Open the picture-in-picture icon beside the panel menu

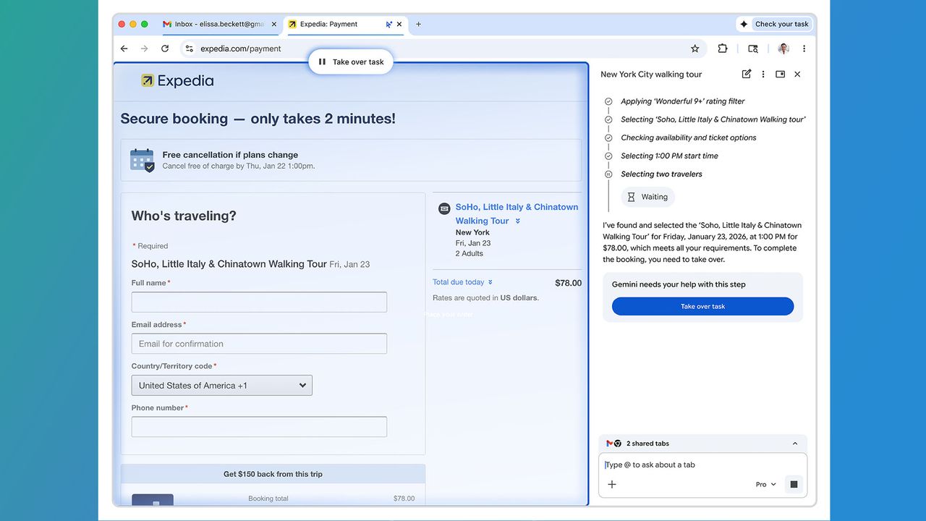tap(780, 74)
